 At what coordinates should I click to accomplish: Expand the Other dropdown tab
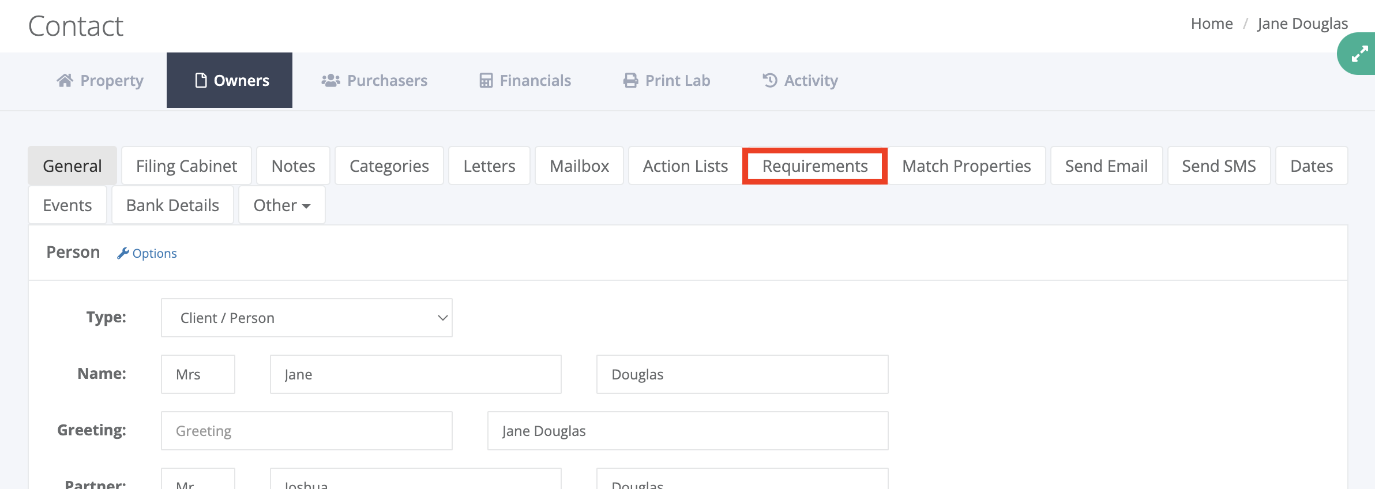click(x=282, y=205)
